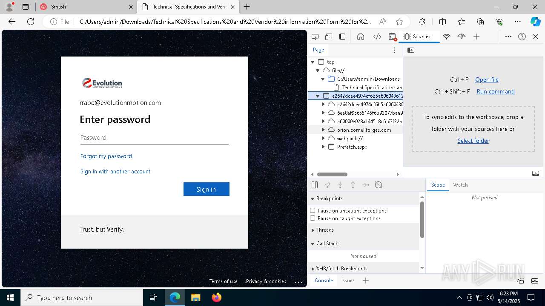Deactivate breakpoints

(379, 185)
